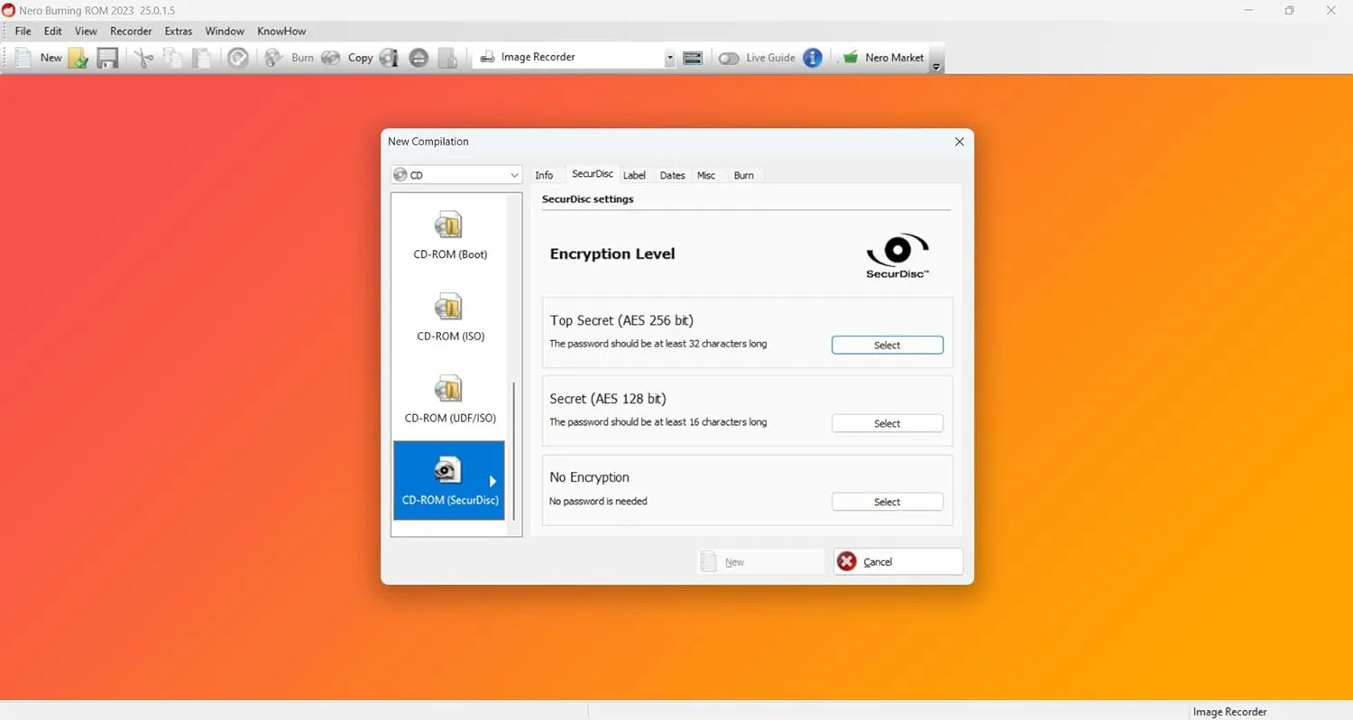Open disc info with the disc-info icon
1353x720 pixels.
tap(388, 57)
